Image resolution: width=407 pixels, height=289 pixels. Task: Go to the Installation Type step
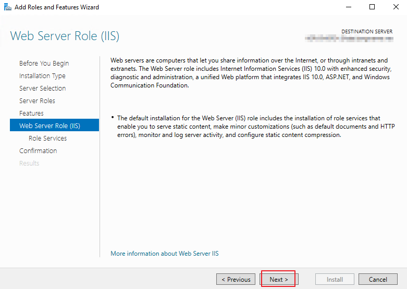(x=42, y=76)
